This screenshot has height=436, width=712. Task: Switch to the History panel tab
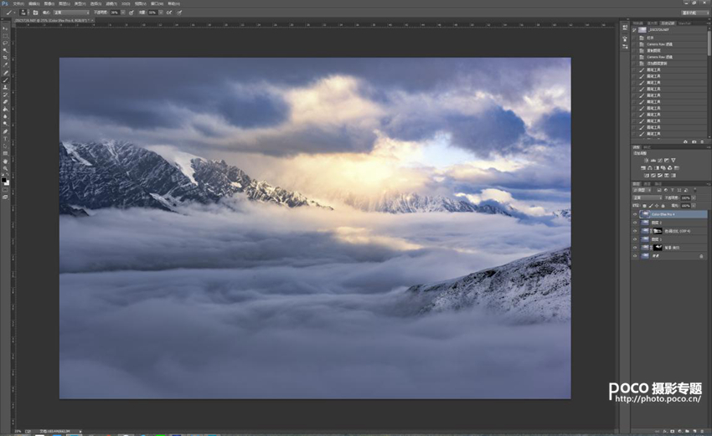point(668,23)
